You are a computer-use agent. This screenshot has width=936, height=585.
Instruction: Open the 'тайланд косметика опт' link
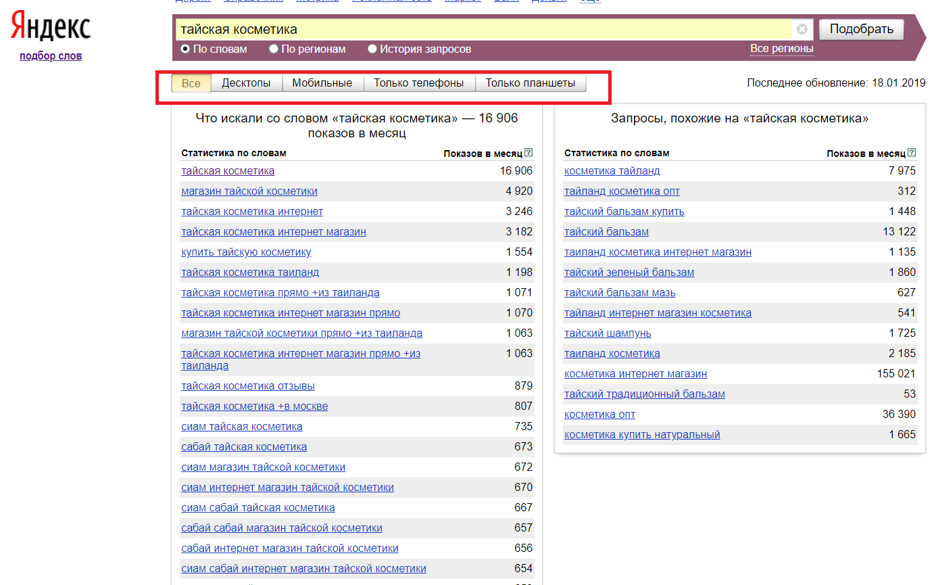622,191
